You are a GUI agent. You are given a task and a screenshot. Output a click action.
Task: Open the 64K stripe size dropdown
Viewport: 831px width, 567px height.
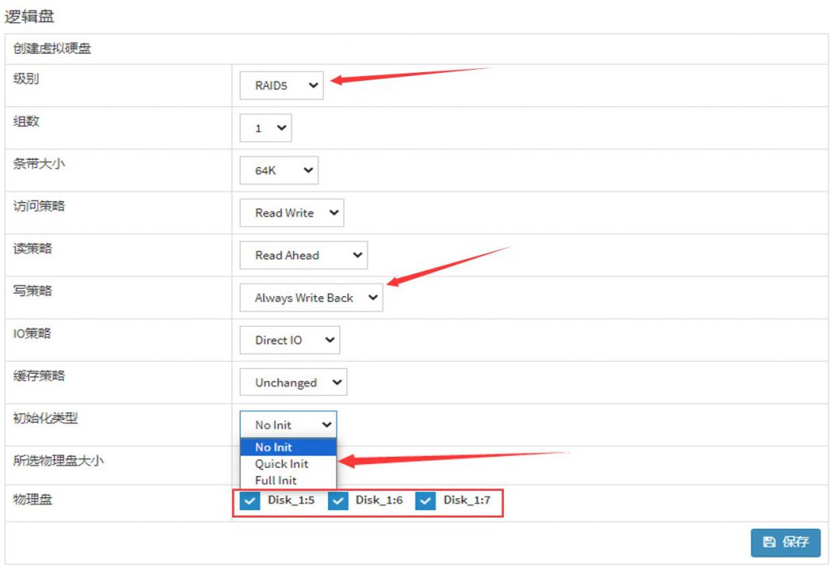pyautogui.click(x=279, y=170)
